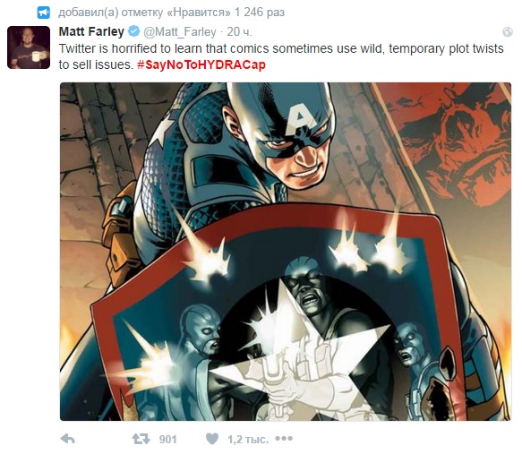Image resolution: width=522 pixels, height=454 pixels.
Task: Reply to Matt Farley's tweet
Action: pos(68,439)
